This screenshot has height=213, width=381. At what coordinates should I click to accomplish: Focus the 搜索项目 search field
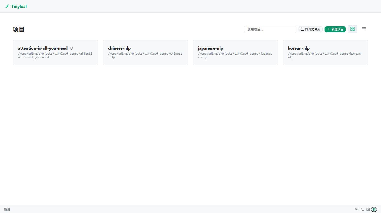click(x=270, y=29)
